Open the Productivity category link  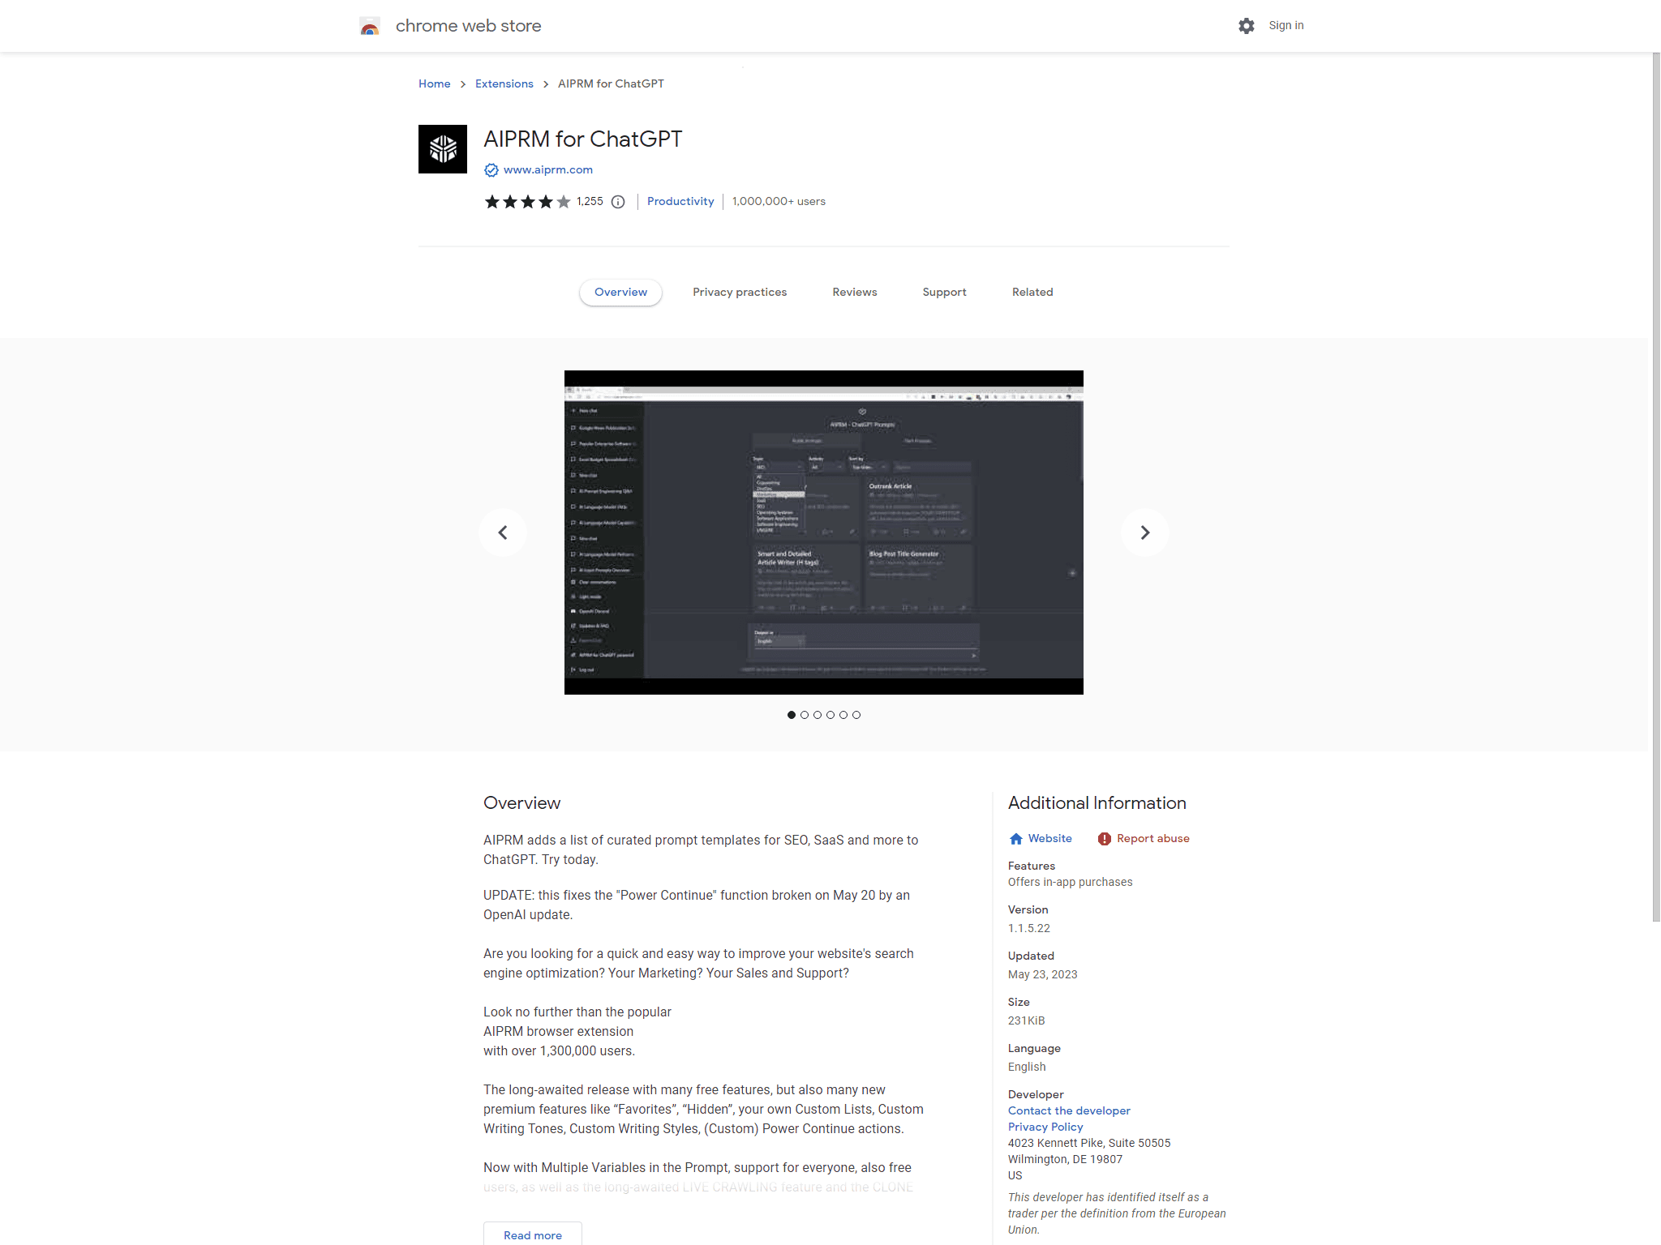(x=680, y=202)
